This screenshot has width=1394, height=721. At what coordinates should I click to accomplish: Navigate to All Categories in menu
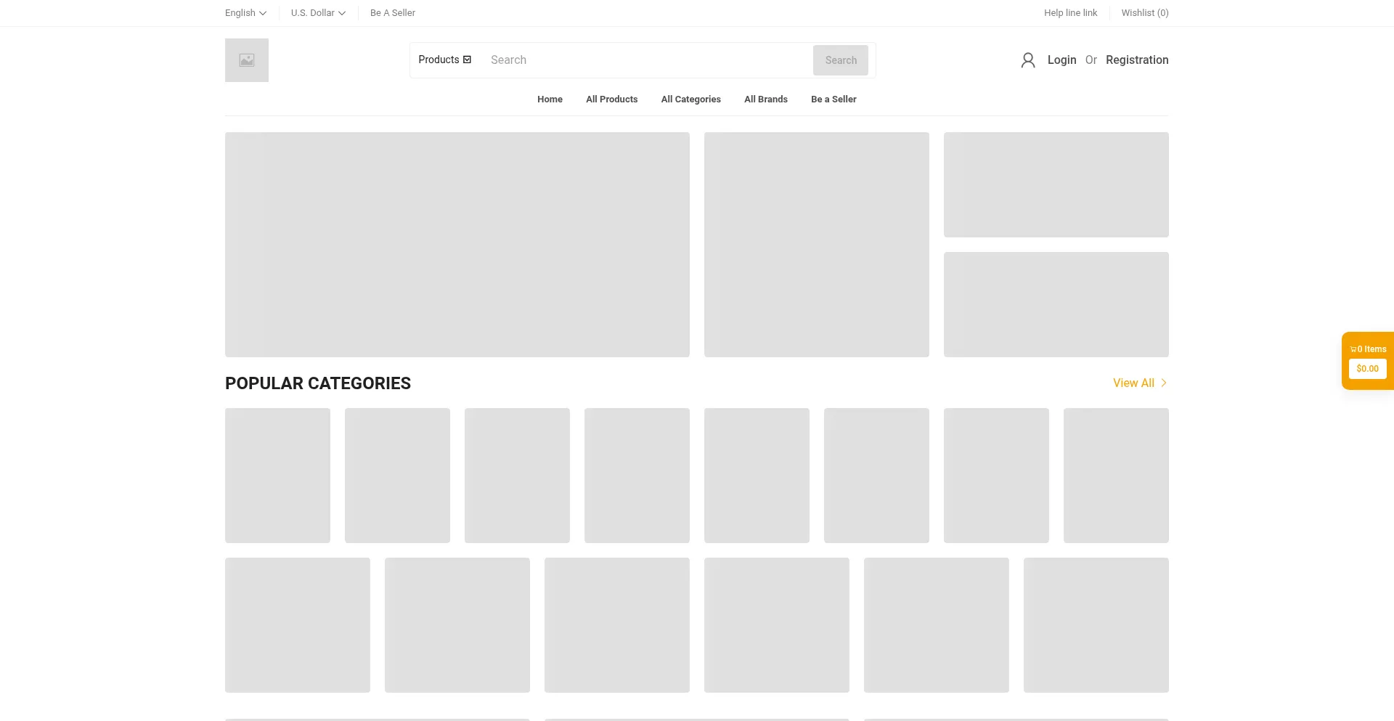[x=690, y=99]
